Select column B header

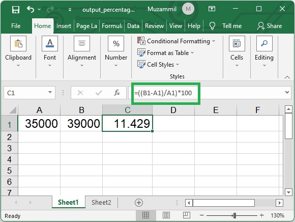tap(81, 110)
